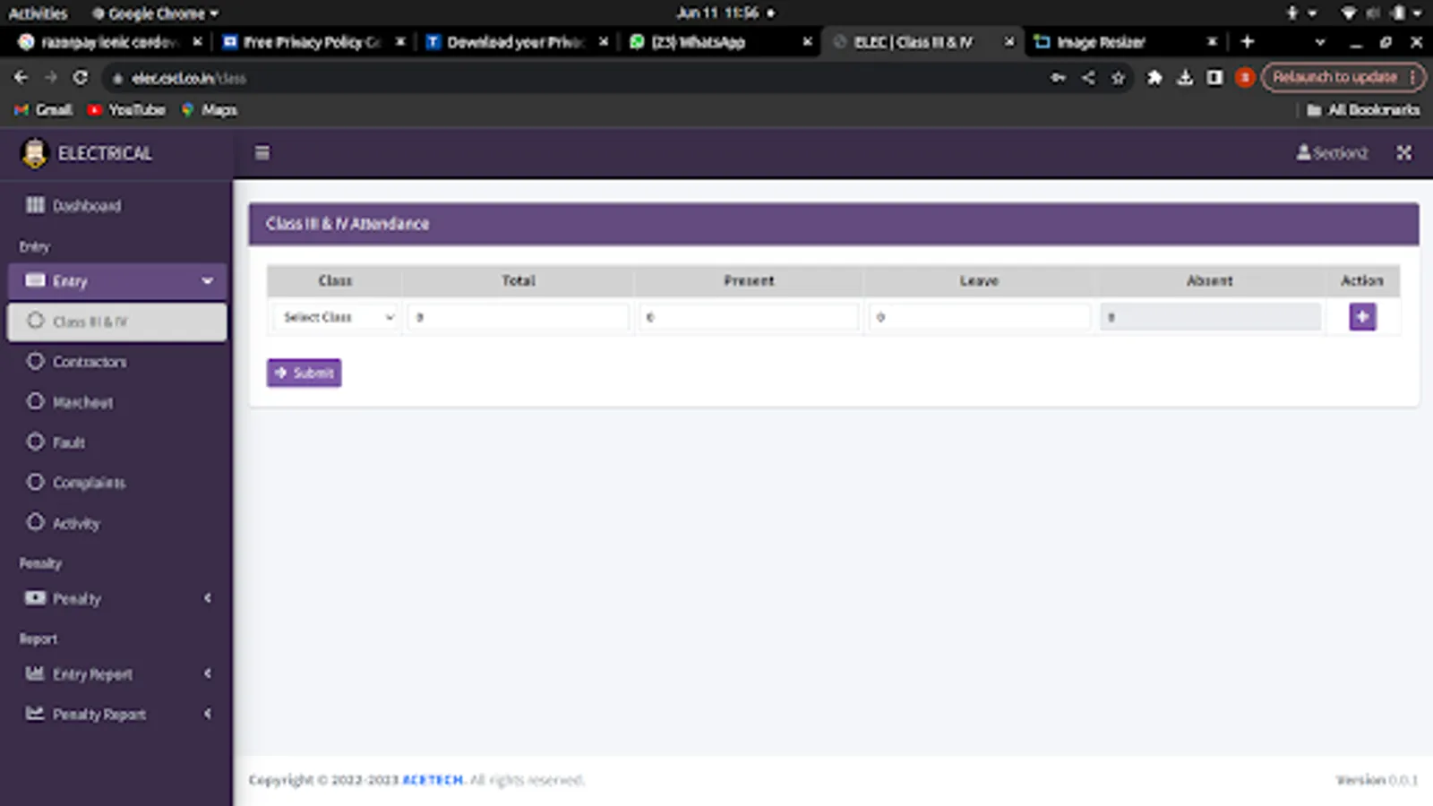Select Class III & IV sidebar item
The width and height of the screenshot is (1433, 806).
coord(116,322)
